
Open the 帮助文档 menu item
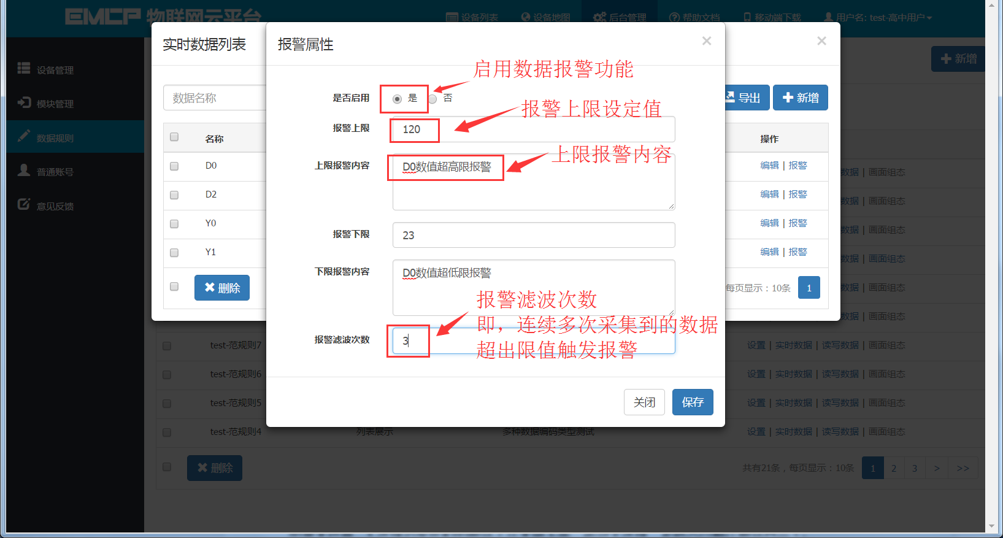pos(694,17)
